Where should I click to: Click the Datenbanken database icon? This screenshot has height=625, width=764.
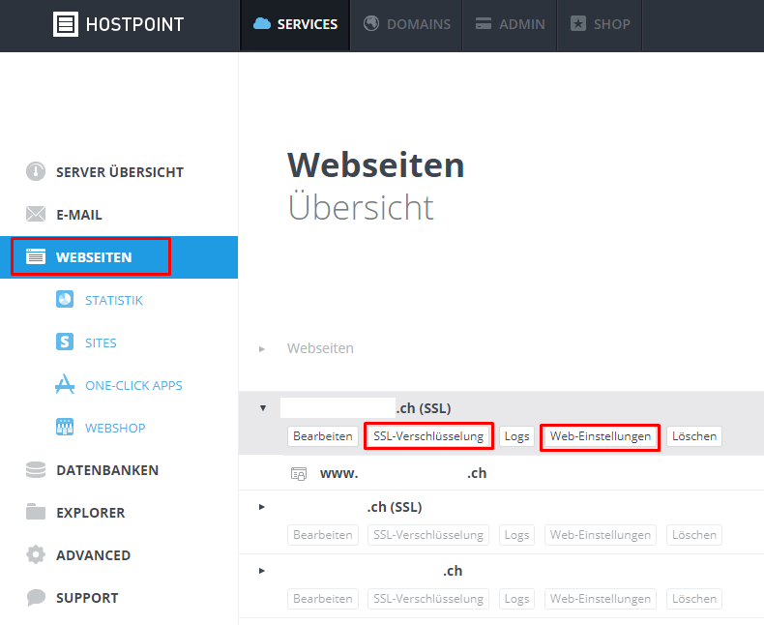[x=36, y=469]
